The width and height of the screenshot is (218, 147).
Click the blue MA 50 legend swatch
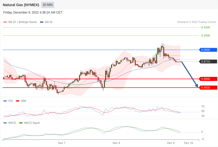tap(42, 22)
